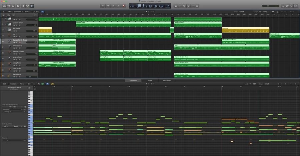
Task: Click the Cmaj key signature display
Action: coord(161,6)
